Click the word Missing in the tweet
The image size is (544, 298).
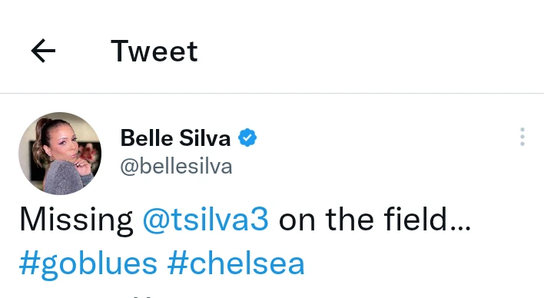(x=76, y=220)
